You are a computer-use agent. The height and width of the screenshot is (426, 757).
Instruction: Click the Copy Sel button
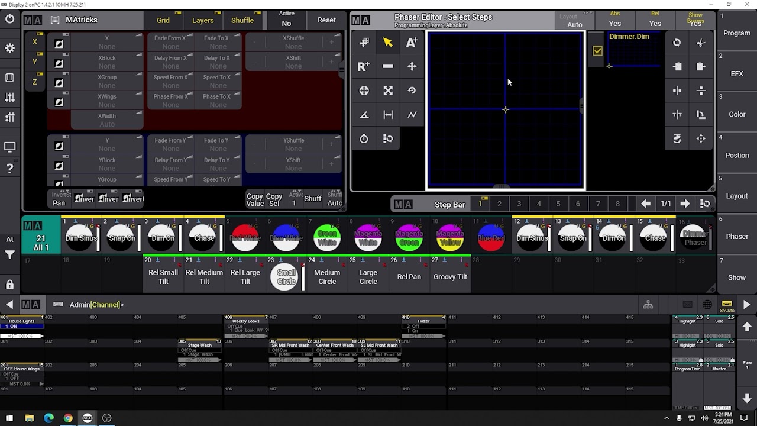coord(274,199)
